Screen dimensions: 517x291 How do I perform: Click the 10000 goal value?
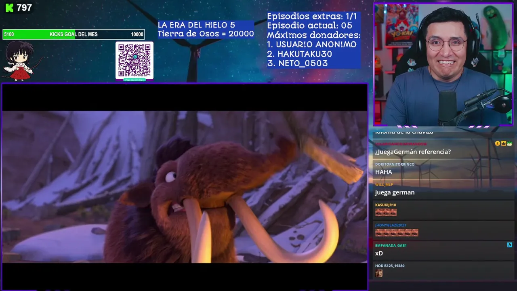pos(137,34)
